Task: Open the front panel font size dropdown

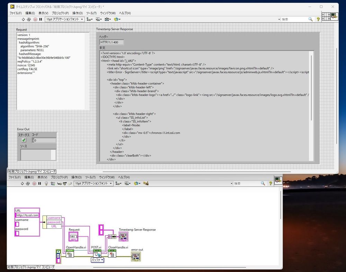Action: [65, 19]
